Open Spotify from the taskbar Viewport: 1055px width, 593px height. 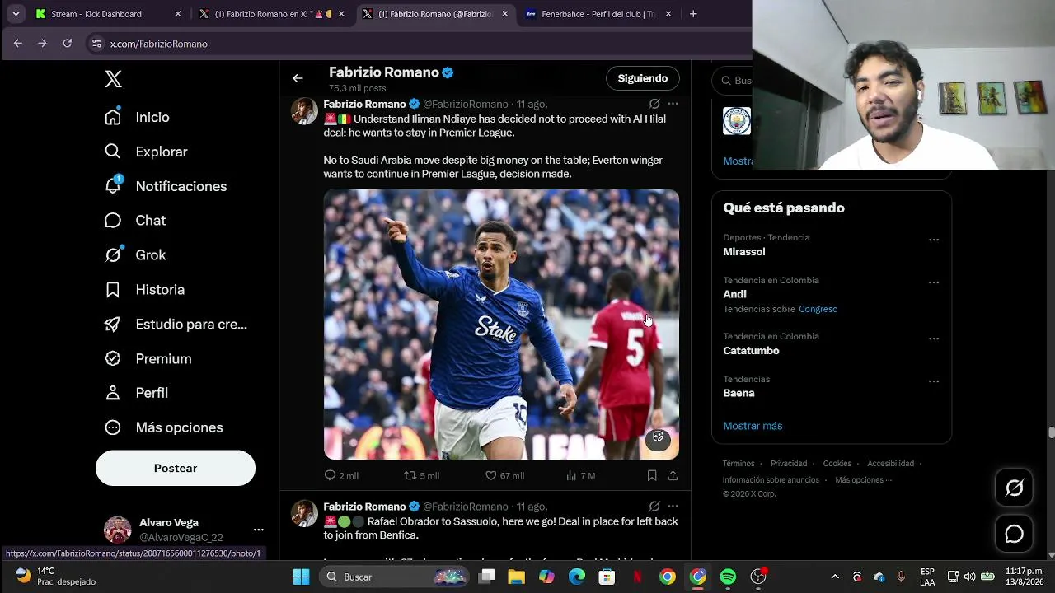click(728, 577)
